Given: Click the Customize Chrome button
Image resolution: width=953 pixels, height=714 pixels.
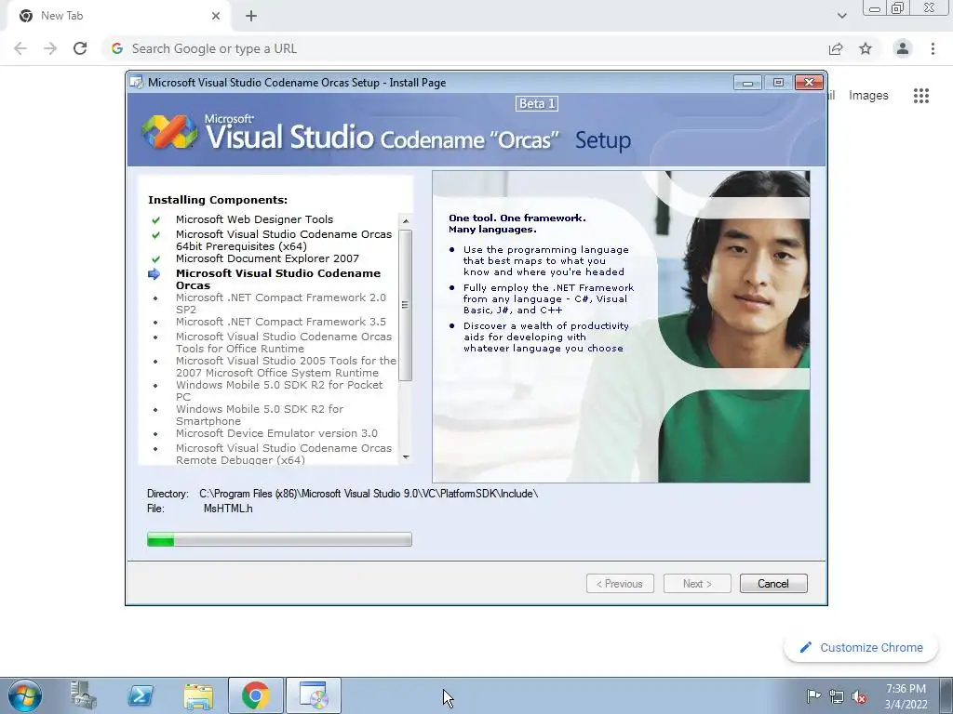Looking at the screenshot, I should coord(861,647).
